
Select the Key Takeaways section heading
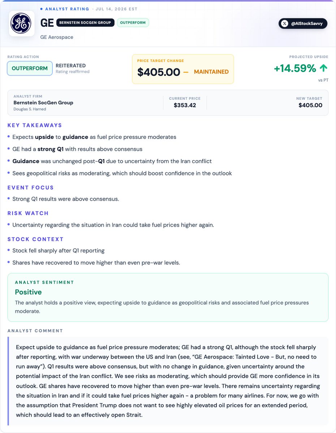(x=35, y=125)
